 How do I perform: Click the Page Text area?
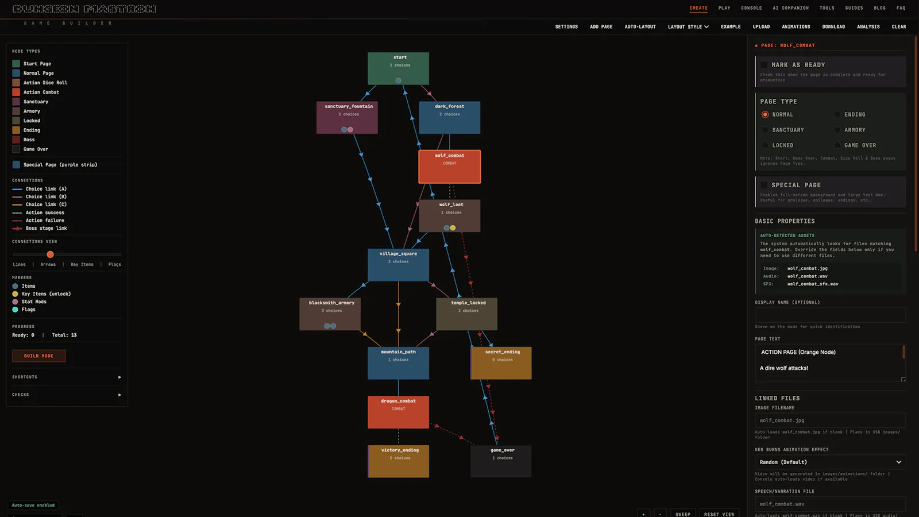830,362
